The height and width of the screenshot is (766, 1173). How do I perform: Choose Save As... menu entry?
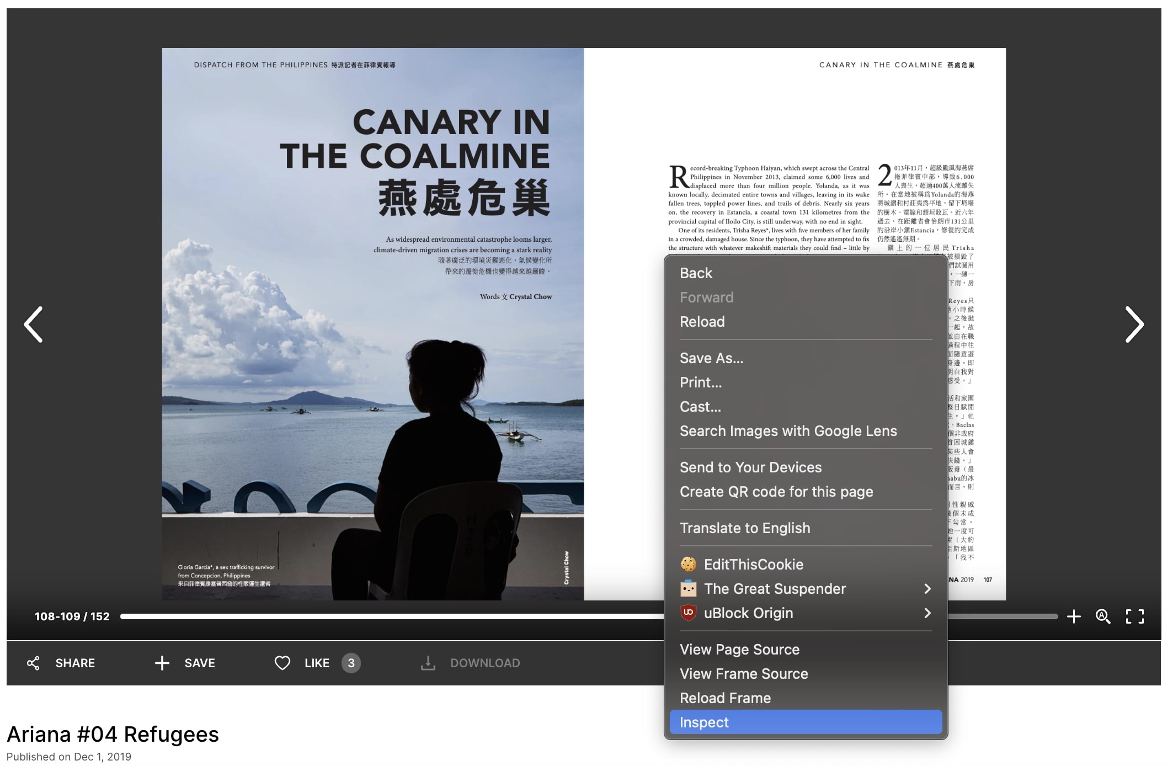pyautogui.click(x=711, y=358)
